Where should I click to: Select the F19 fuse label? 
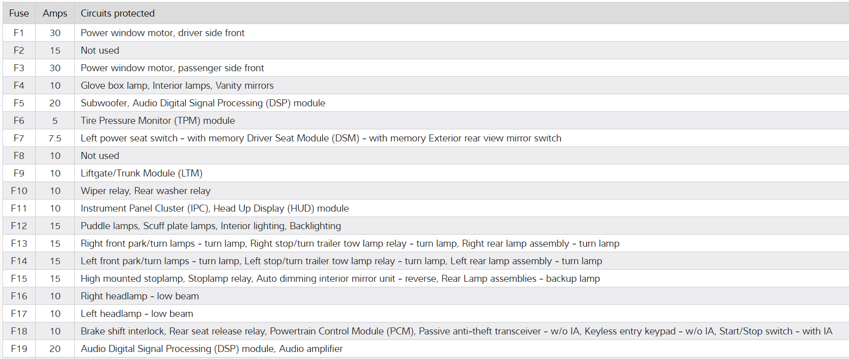coord(19,349)
